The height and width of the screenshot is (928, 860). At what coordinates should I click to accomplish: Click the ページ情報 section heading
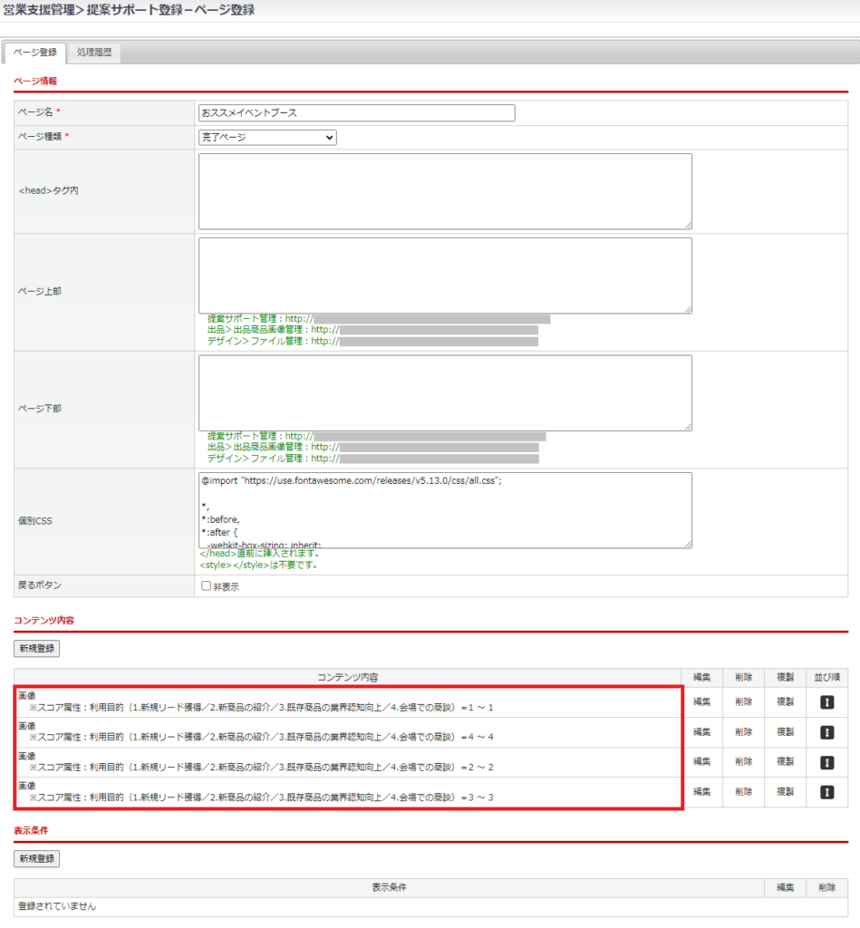click(35, 81)
